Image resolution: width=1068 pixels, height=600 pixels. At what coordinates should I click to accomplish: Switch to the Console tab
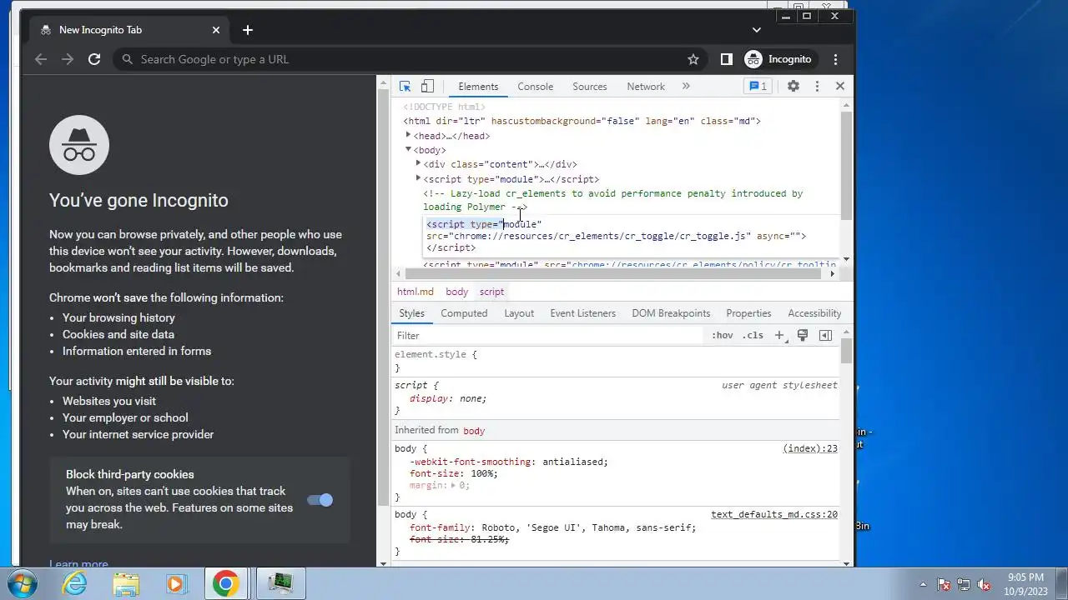tap(535, 87)
